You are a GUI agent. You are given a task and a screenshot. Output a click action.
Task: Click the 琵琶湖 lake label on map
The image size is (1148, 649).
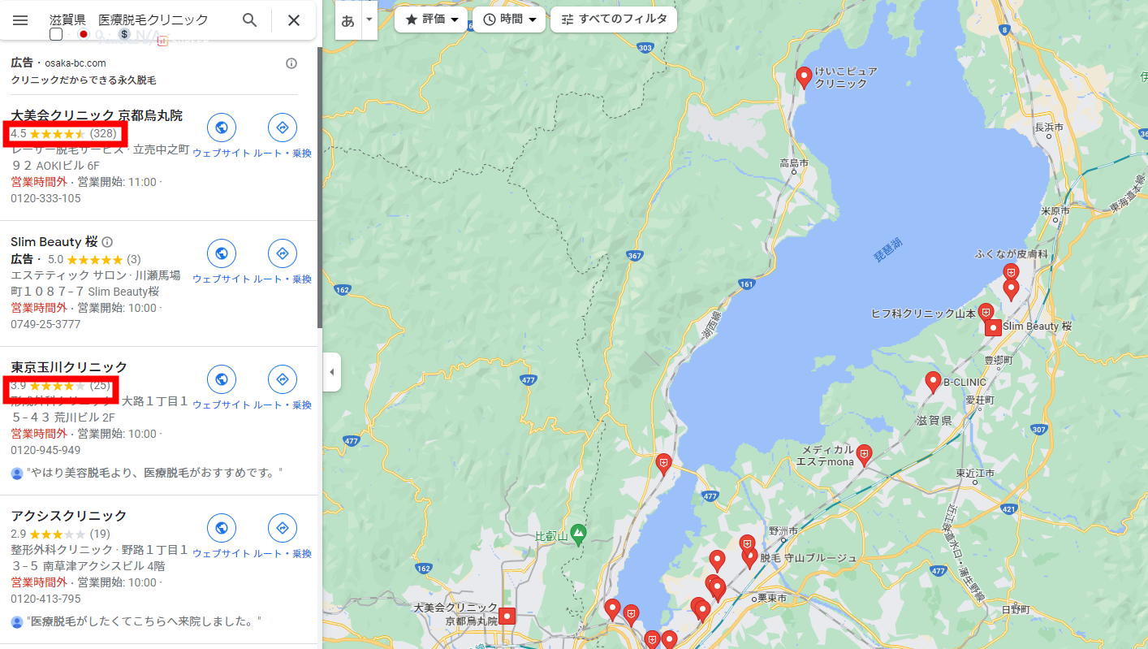click(x=889, y=251)
